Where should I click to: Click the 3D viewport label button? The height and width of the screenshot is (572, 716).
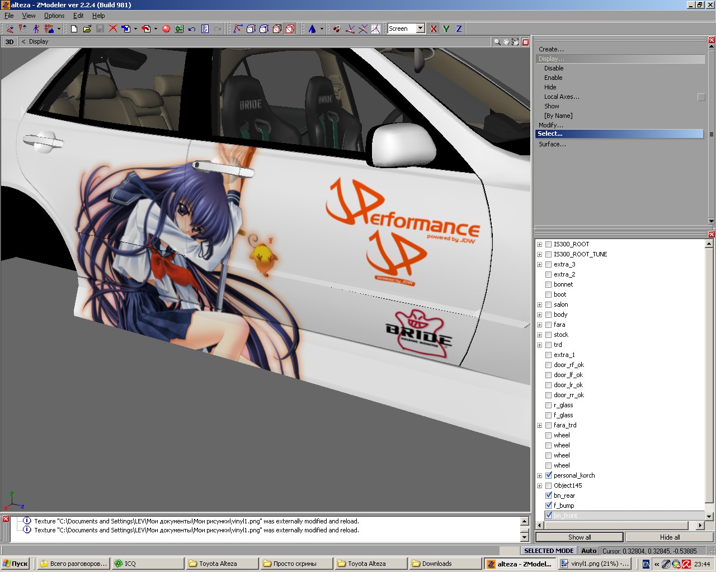(x=10, y=42)
